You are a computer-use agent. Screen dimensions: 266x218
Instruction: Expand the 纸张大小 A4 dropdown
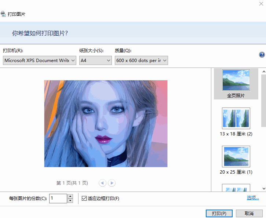(x=95, y=61)
